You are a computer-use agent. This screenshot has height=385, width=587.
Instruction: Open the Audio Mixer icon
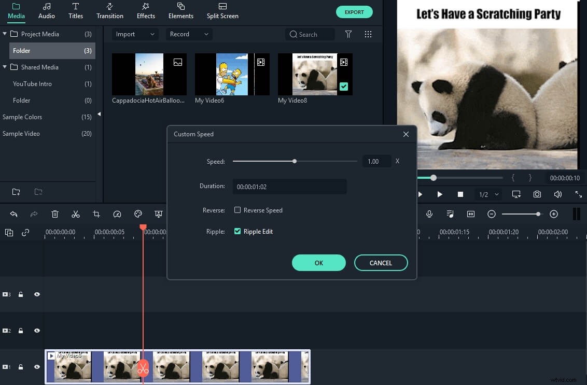click(x=450, y=213)
